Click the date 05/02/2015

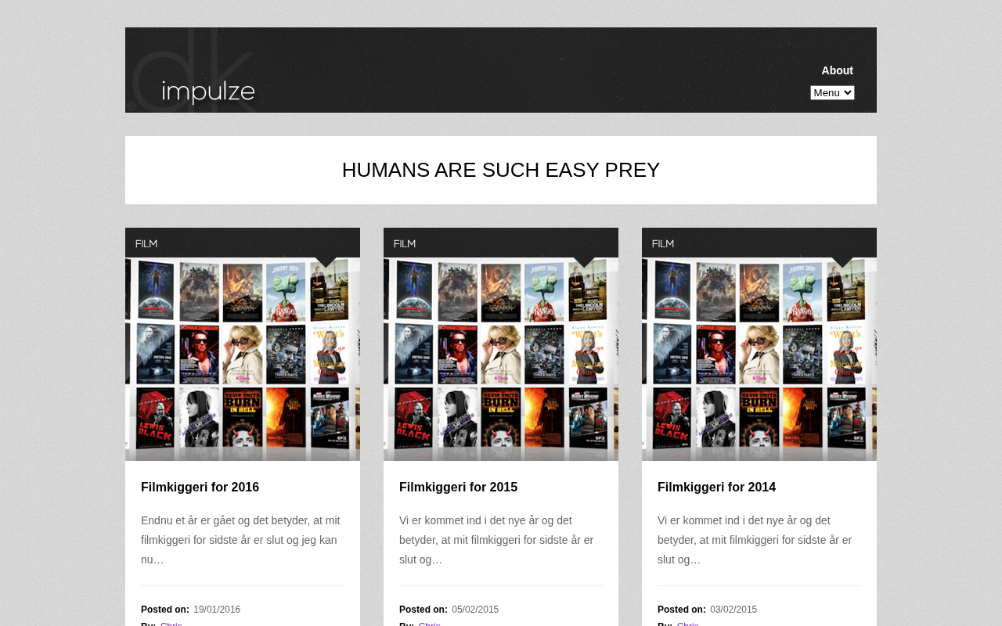pos(475,610)
